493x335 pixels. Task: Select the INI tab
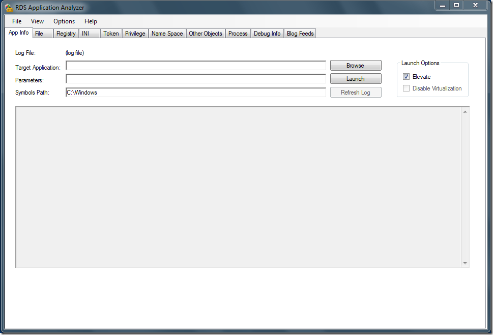85,34
